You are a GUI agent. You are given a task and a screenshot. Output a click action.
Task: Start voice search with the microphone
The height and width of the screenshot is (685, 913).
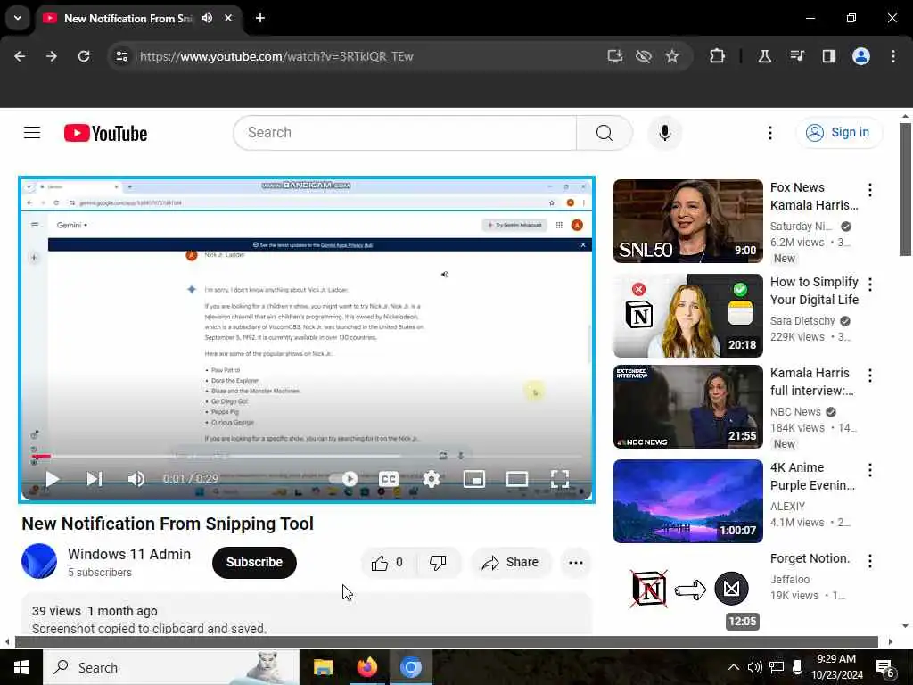point(664,133)
